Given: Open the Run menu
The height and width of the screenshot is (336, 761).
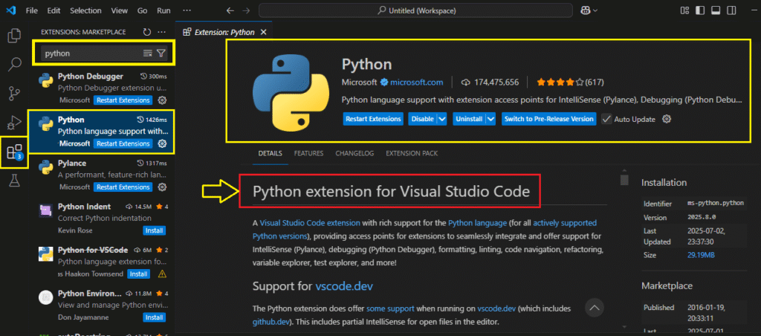Looking at the screenshot, I should [164, 10].
